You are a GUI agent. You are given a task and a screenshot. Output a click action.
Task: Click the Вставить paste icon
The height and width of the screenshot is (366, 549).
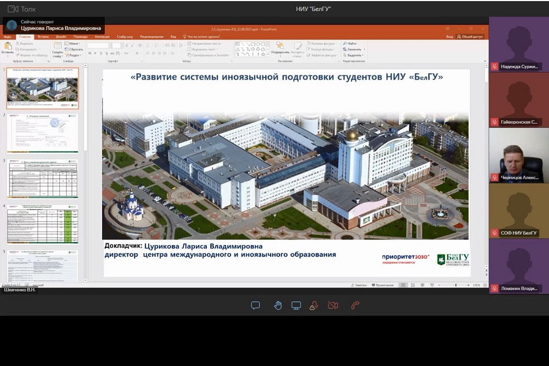point(8,48)
